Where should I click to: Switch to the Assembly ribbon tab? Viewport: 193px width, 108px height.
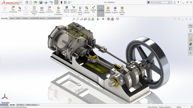[x=4, y=18]
